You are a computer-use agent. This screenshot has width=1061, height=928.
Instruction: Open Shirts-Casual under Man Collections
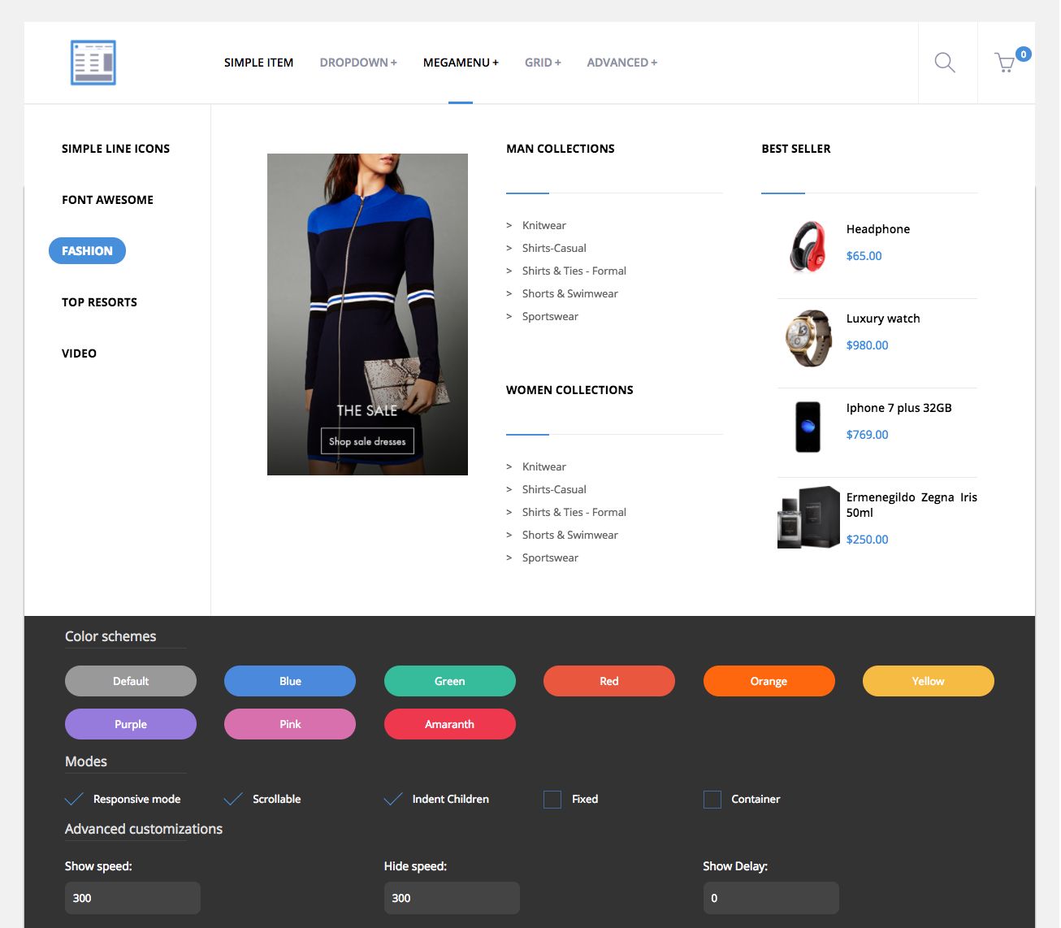click(554, 248)
